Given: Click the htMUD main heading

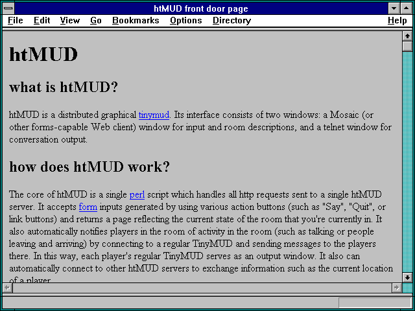Looking at the screenshot, I should [43, 54].
